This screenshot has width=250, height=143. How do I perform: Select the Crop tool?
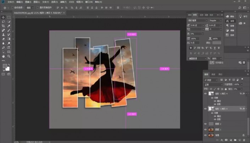click(x=3, y=26)
